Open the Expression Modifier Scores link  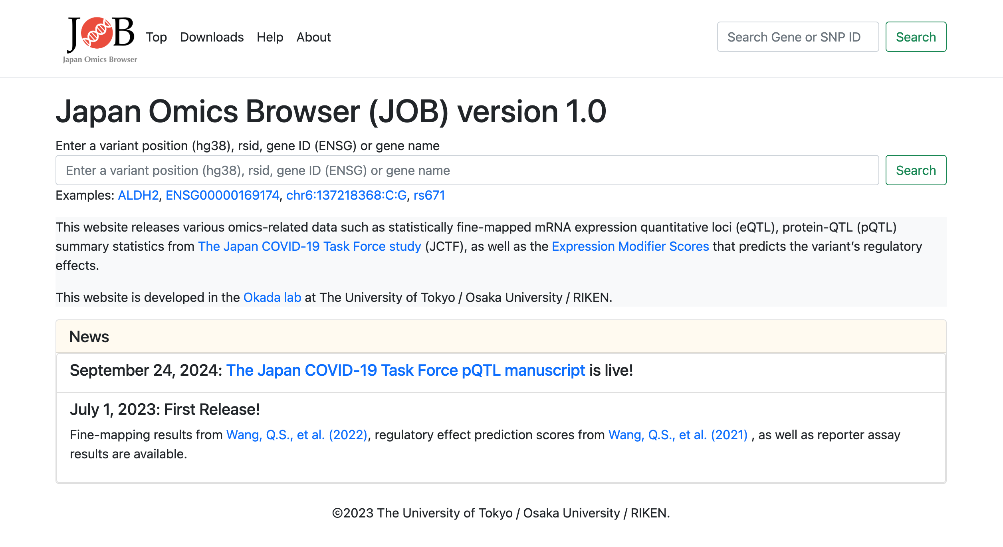630,246
